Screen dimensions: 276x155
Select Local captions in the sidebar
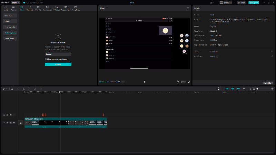(x=10, y=39)
